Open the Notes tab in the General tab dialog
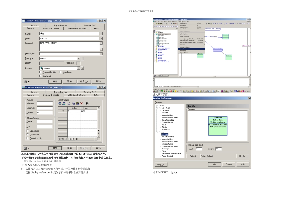This screenshot has height=200, width=282. click(34, 25)
